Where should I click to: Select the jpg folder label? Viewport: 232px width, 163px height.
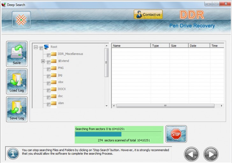click(x=60, y=75)
